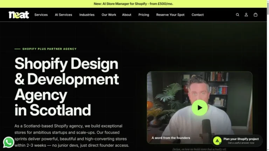Click the main Shopify Design & Development heading
The width and height of the screenshot is (269, 151).
click(x=67, y=87)
